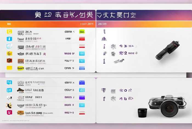Click the pale light-blue square icon beside the dark striped banner logo

click(9, 46)
